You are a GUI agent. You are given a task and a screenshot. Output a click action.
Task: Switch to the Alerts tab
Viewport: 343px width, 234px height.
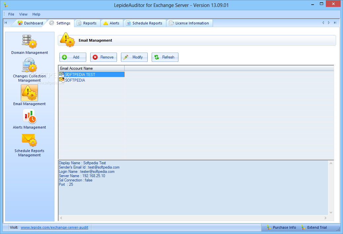point(112,23)
